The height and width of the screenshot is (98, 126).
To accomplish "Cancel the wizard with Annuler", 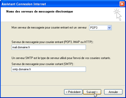I will tap(113, 92).
